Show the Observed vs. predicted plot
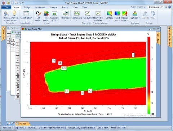This screenshot has height=131, width=173. tap(98, 16)
